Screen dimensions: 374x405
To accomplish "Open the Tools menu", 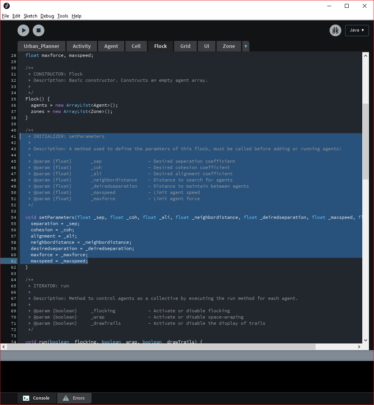I will [62, 16].
